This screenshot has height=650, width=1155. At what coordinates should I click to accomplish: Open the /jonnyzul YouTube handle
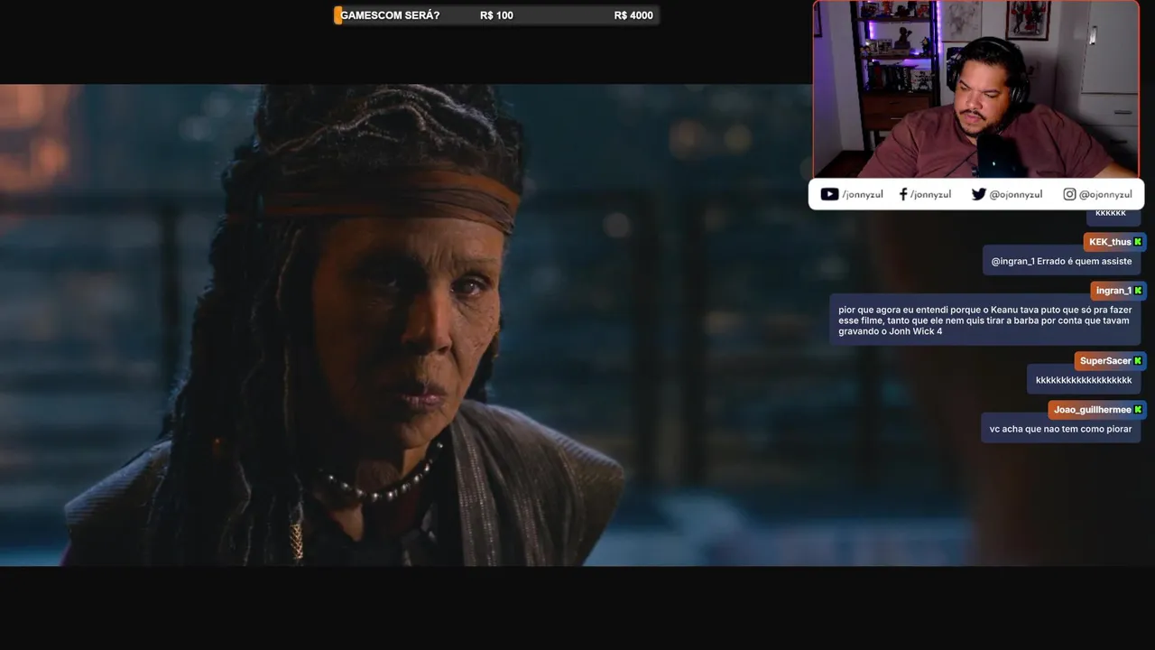863,194
